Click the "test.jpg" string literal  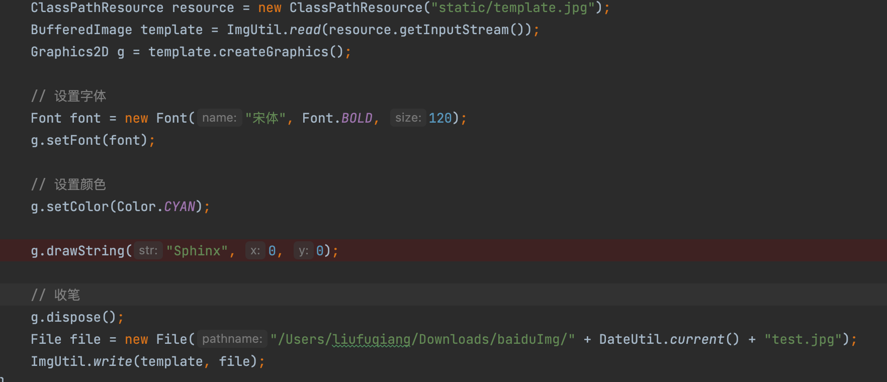click(x=804, y=339)
